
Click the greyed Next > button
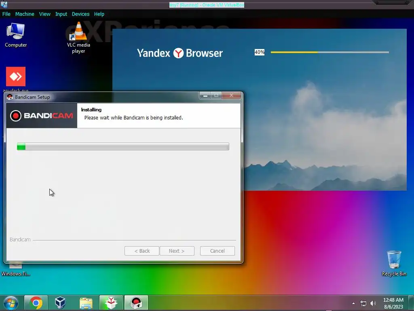pos(177,251)
